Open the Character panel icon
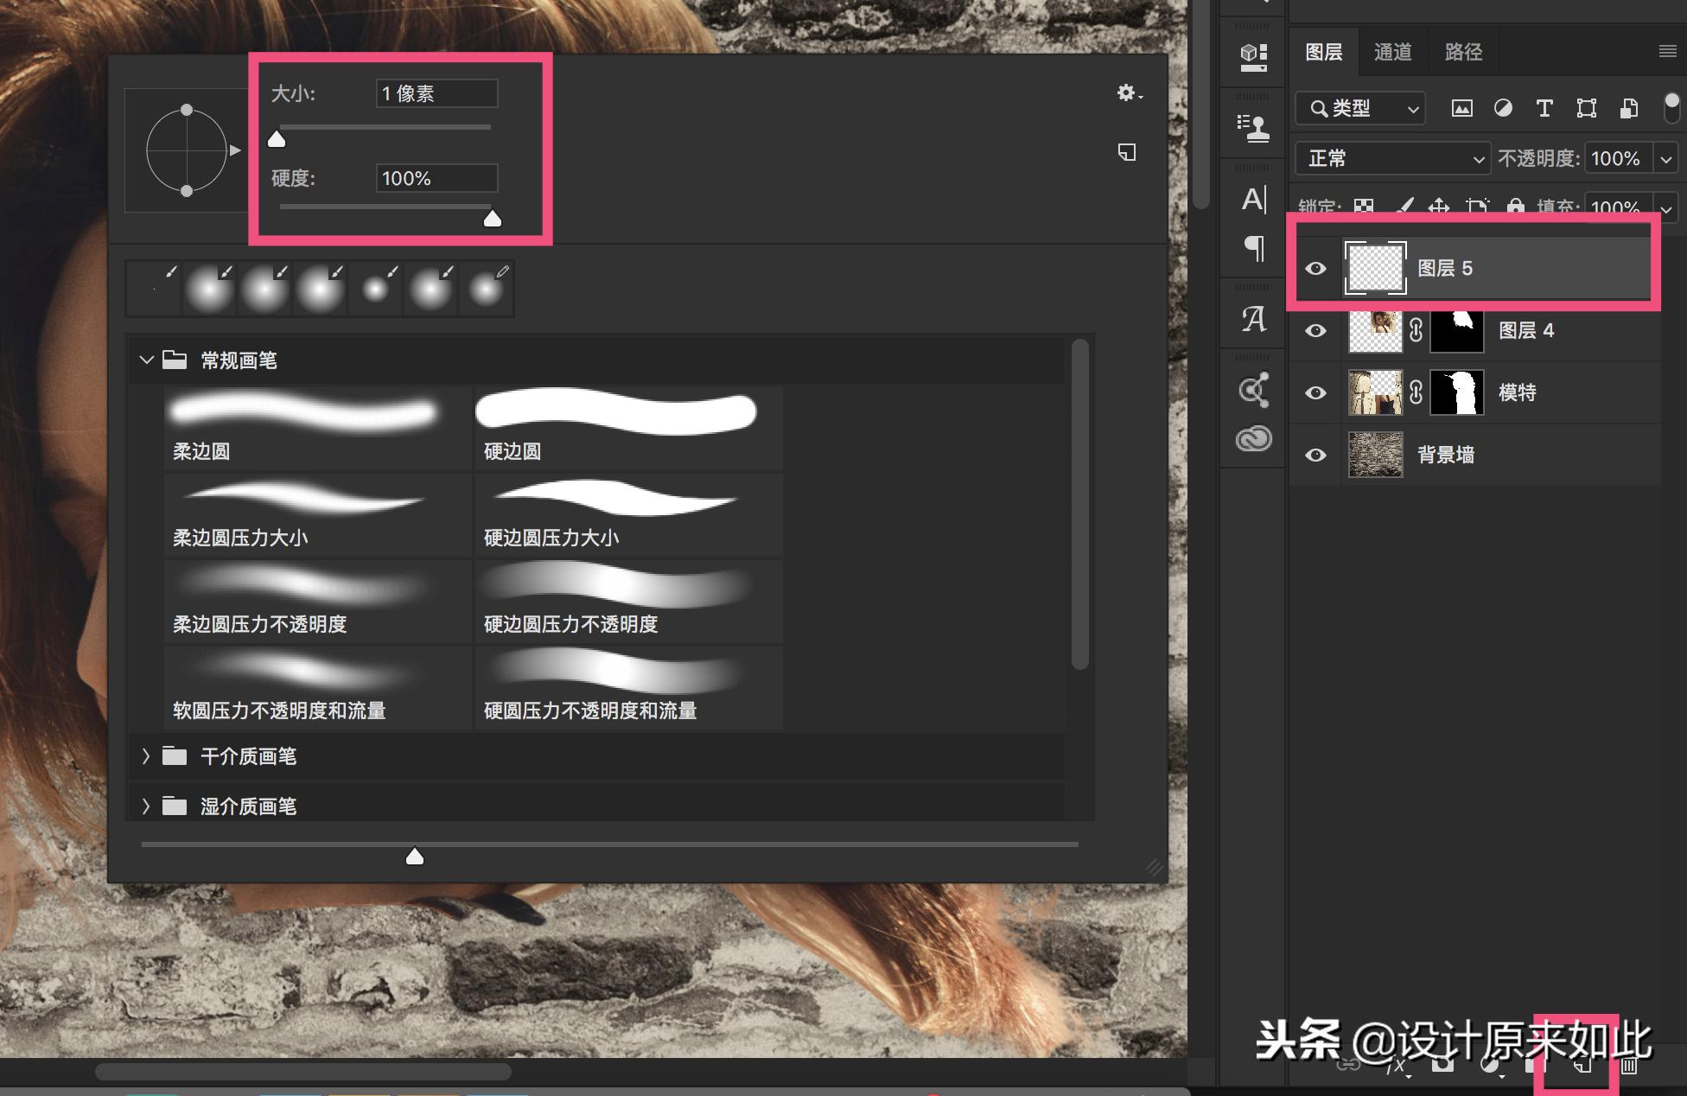 click(x=1254, y=200)
